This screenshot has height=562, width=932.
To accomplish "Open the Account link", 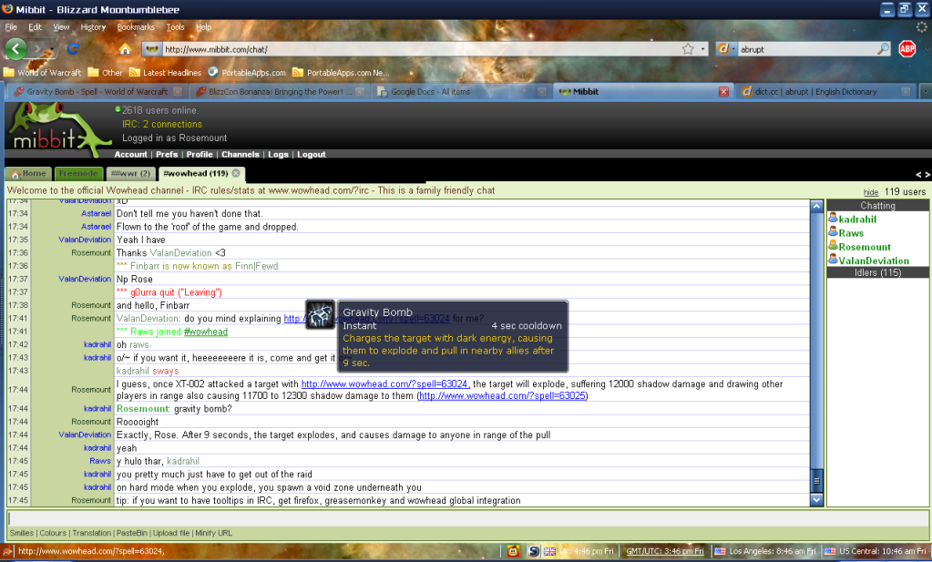I will point(131,155).
